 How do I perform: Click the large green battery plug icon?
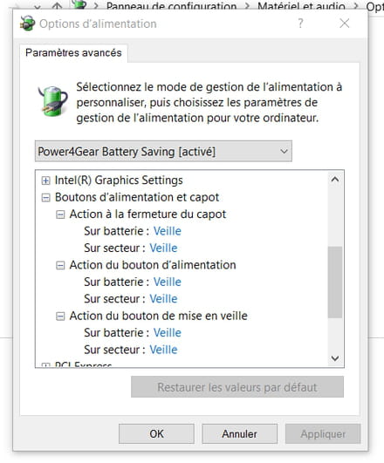tap(53, 101)
